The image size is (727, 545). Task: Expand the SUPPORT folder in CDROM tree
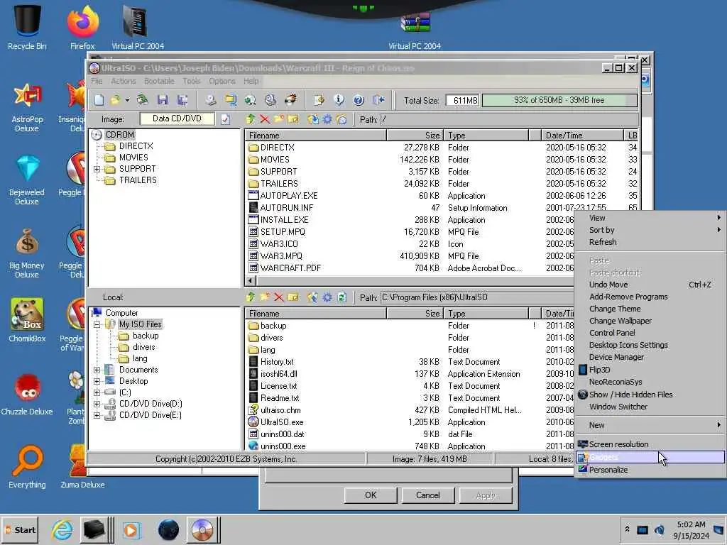97,169
